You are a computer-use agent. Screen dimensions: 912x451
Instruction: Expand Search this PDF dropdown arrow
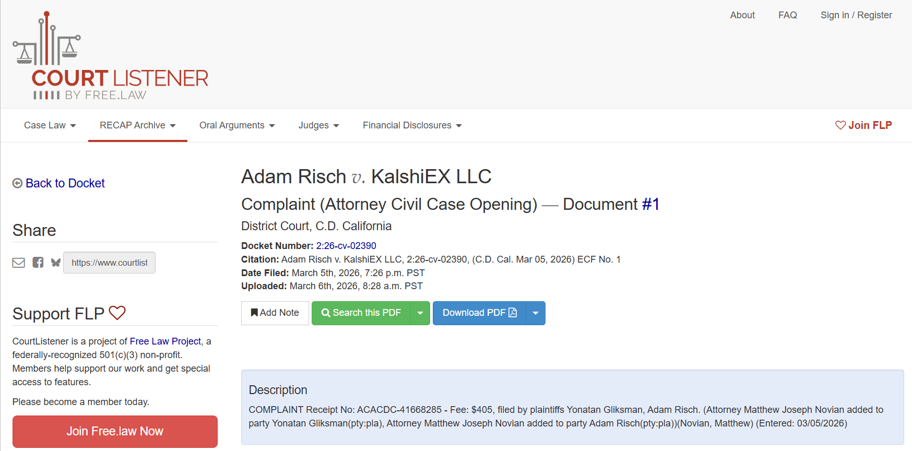pos(420,313)
